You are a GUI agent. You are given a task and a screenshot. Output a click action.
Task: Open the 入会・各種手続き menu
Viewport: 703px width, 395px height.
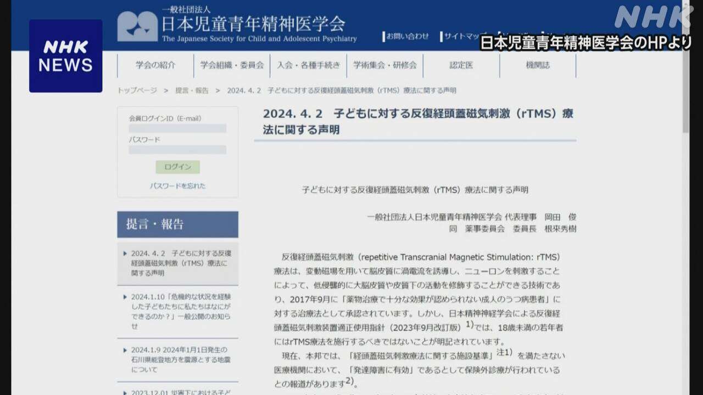[308, 65]
